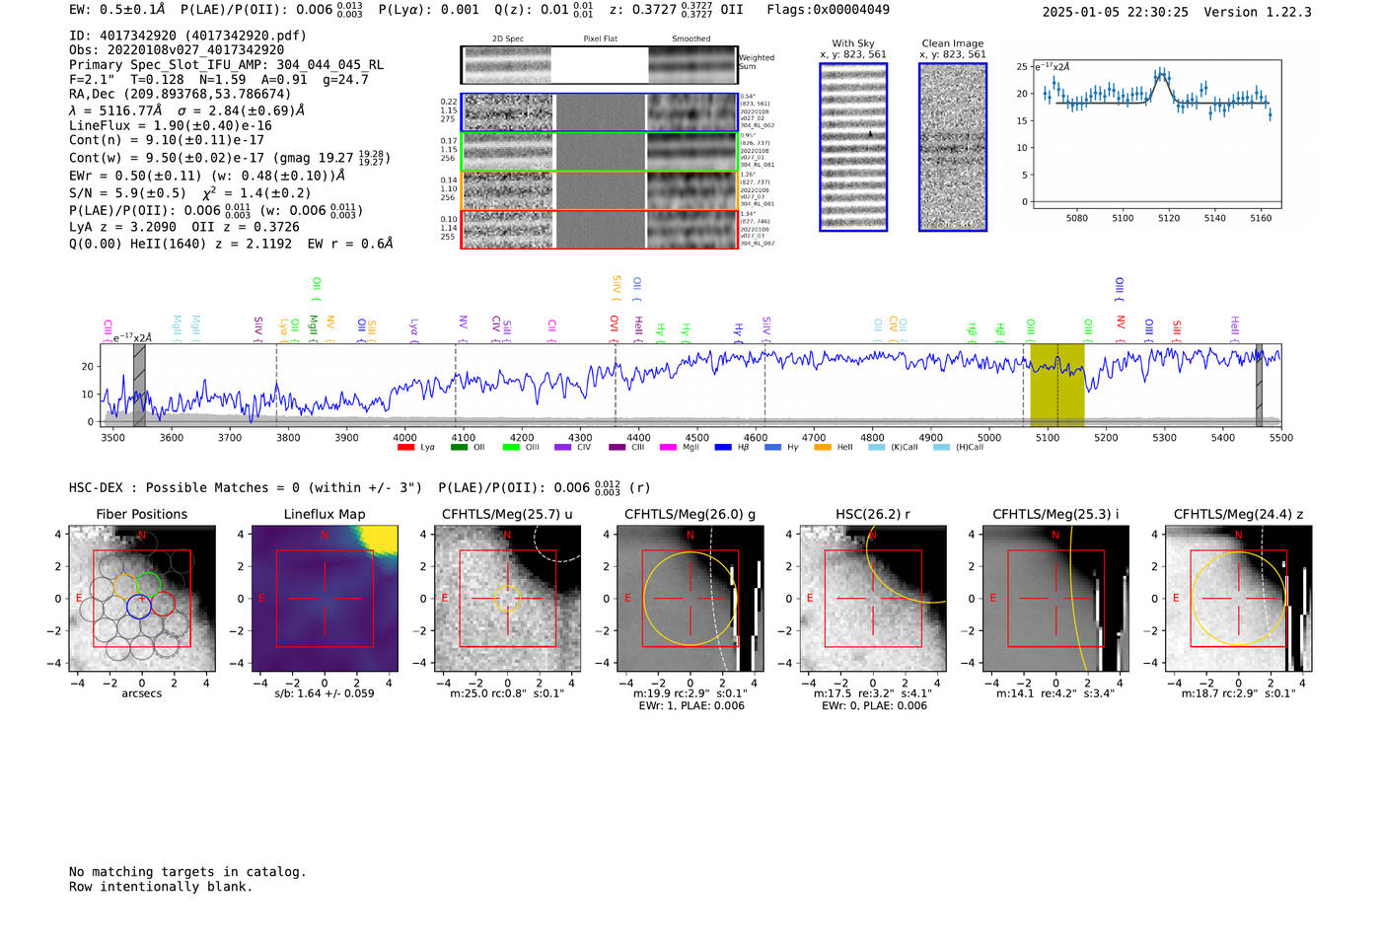Screen dimensions: 1381x940
Task: Click the z: 0.3727 OII header value
Action: click(x=676, y=9)
